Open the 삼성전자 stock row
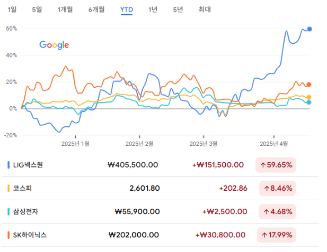The height and width of the screenshot is (252, 327). [161, 212]
